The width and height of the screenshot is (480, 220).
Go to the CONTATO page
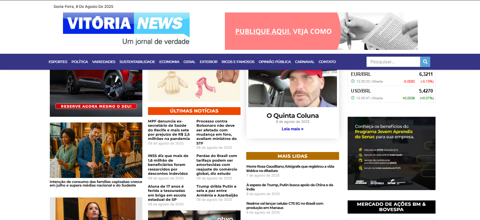[327, 62]
